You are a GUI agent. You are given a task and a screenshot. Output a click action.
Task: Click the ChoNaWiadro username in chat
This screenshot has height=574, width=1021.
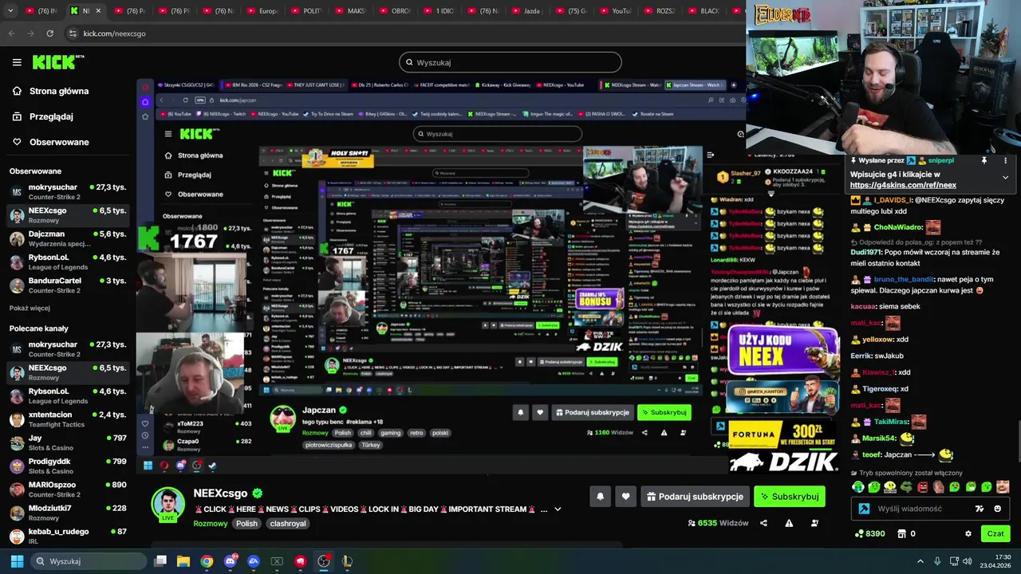[x=898, y=227]
